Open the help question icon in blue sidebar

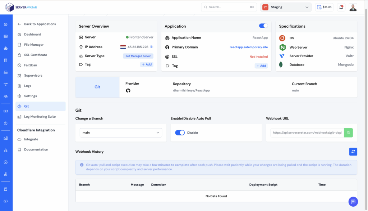(6, 123)
